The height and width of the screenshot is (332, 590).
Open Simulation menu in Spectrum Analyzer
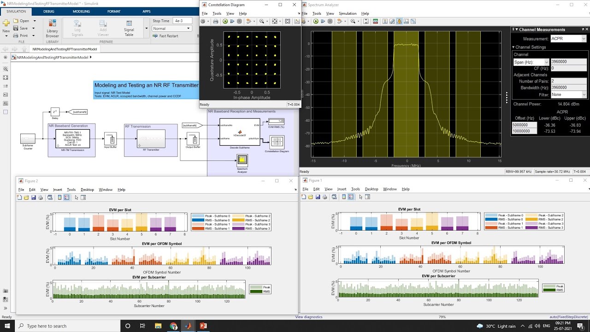[348, 13]
